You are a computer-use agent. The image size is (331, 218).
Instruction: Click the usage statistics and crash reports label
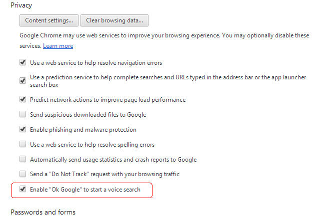113,160
